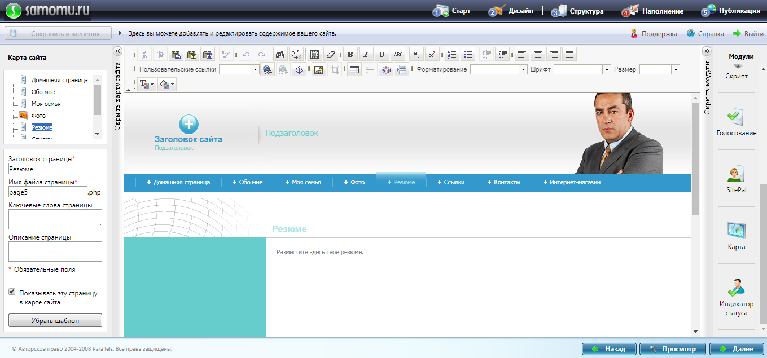Click the Выйти logout link
Viewport: 767px width, 358px height.
[748, 34]
